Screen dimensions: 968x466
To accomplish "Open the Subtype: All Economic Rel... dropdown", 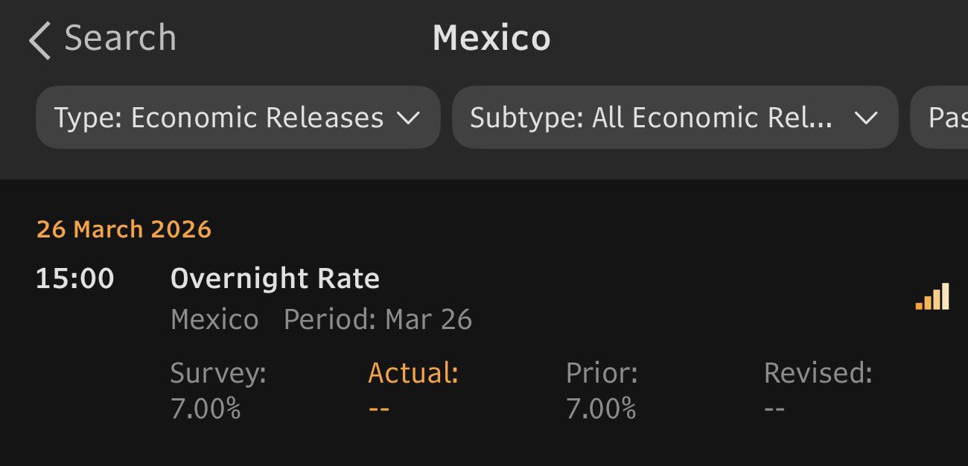I will click(x=674, y=118).
